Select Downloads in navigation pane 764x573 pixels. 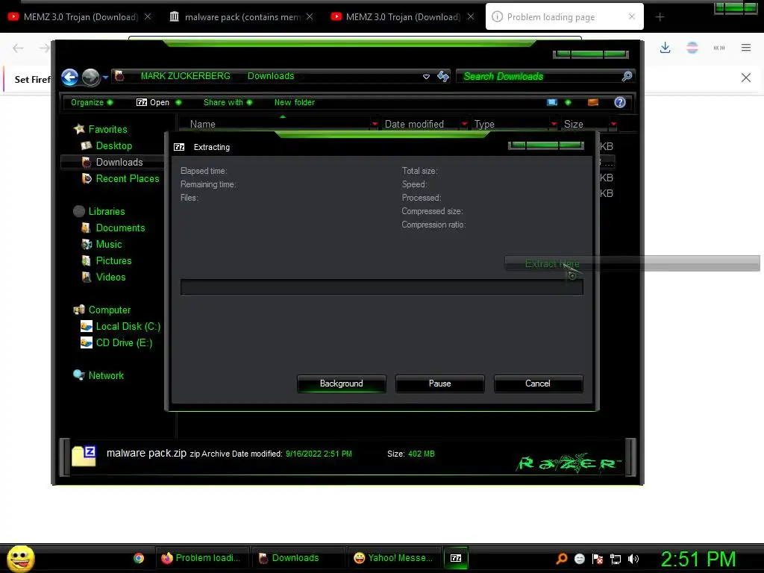[113, 162]
